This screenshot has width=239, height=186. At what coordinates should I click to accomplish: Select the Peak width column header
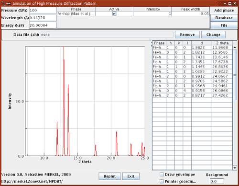click(191, 9)
